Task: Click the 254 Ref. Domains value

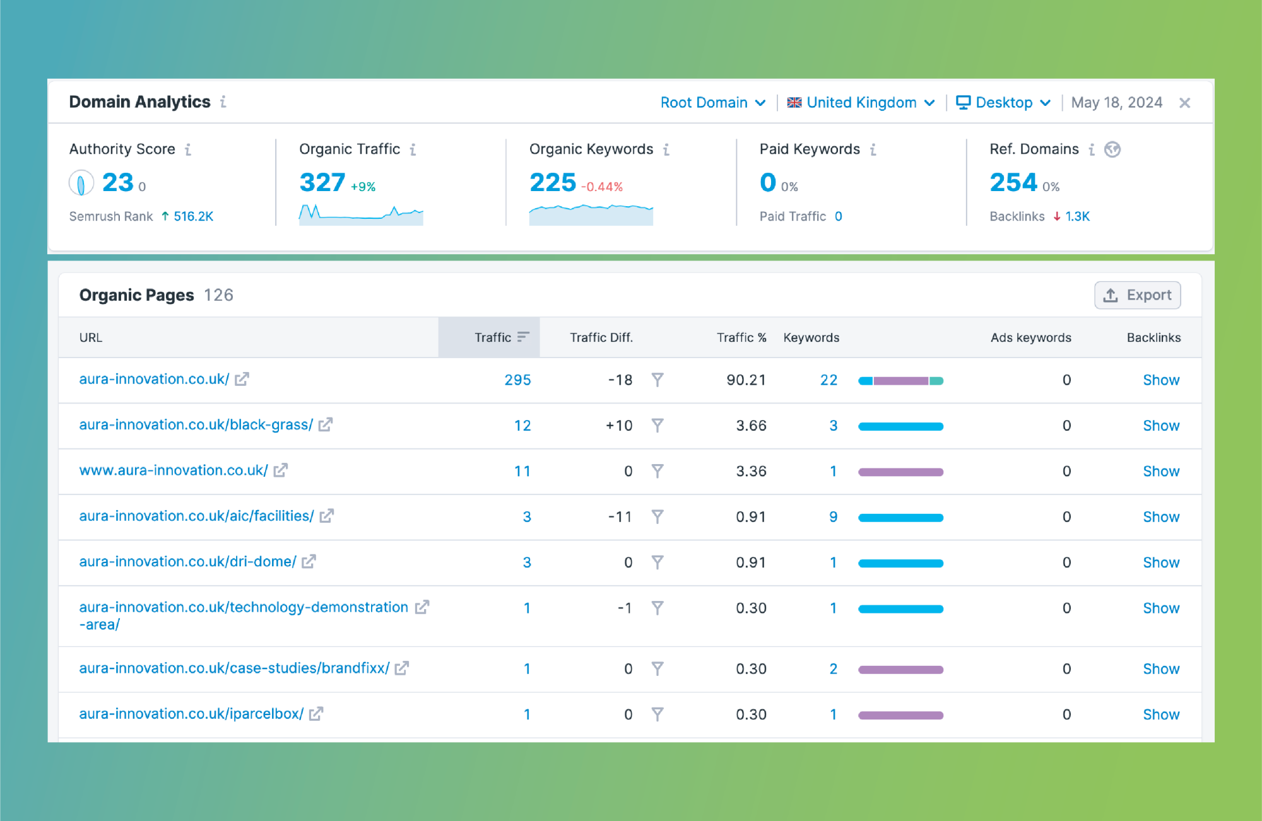Action: pyautogui.click(x=1013, y=183)
